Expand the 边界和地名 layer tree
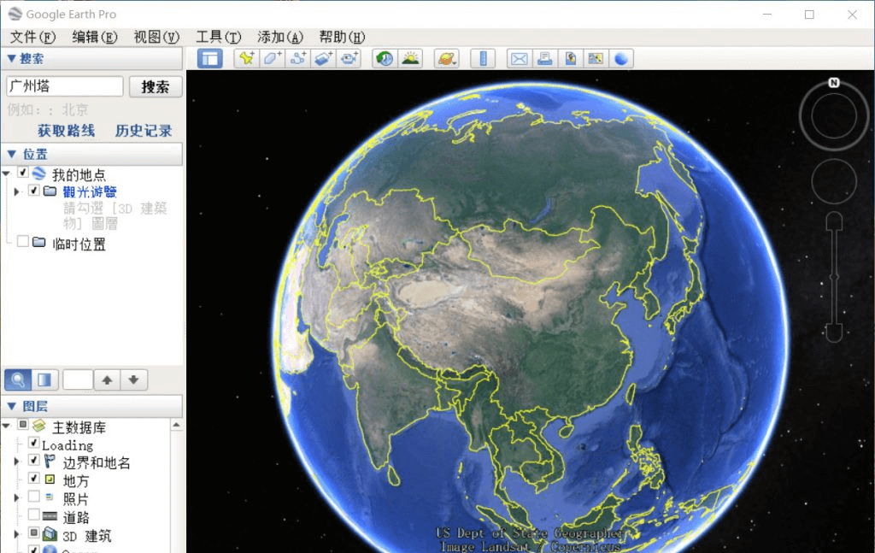This screenshot has width=875, height=553. click(17, 462)
